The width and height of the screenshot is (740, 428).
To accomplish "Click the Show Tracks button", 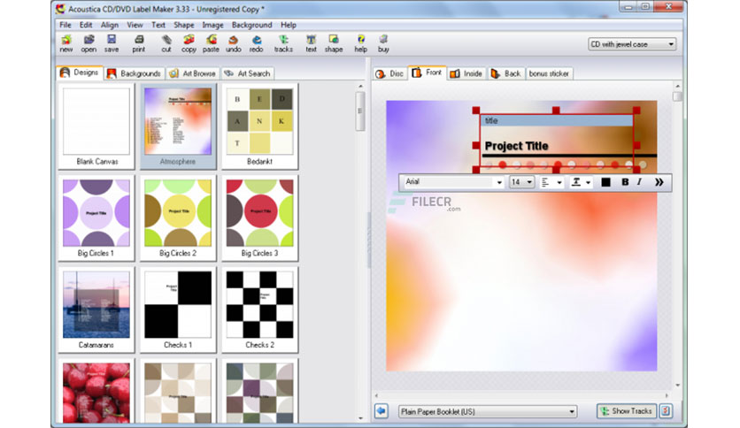I will click(627, 411).
